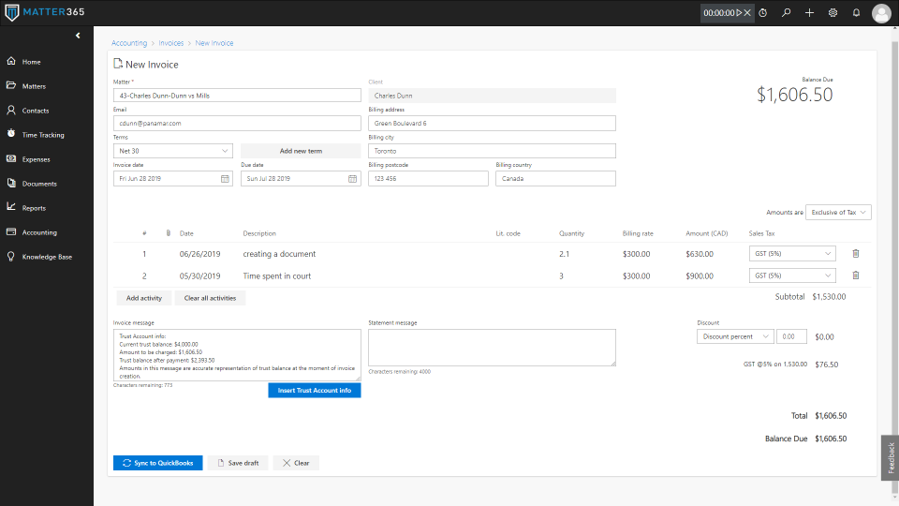This screenshot has width=899, height=506.
Task: Go to Time Tracking in the sidebar
Action: [43, 135]
